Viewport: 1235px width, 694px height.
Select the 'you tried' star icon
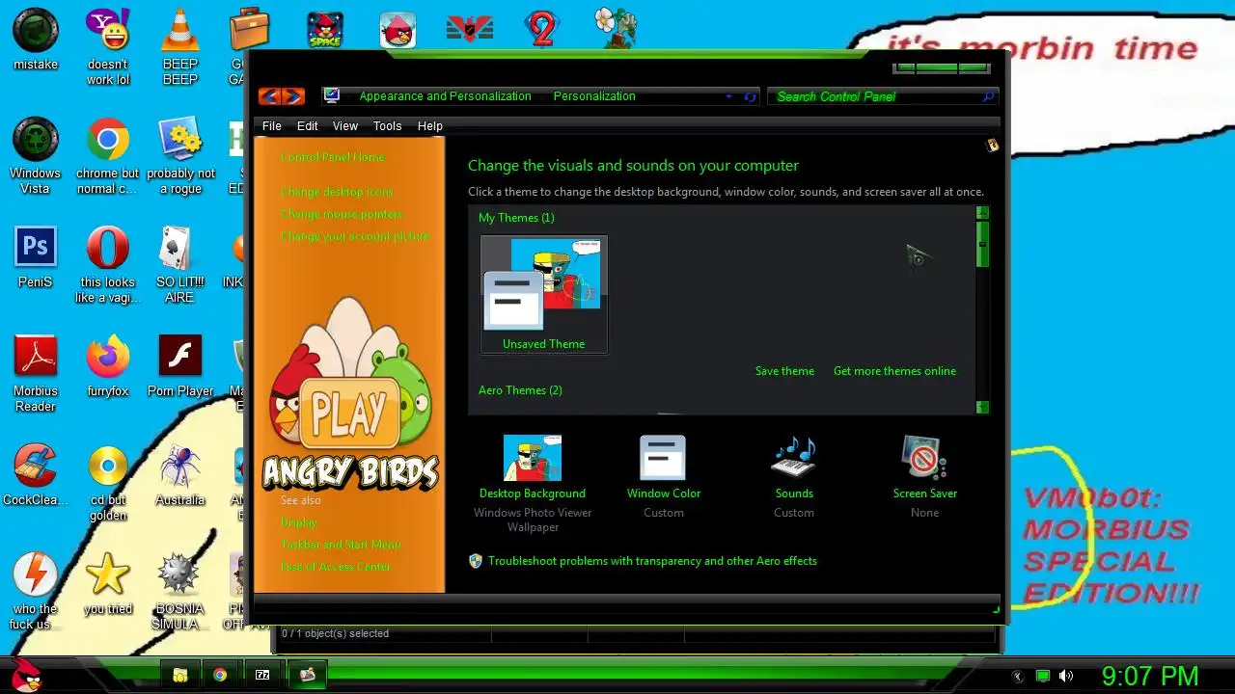(x=108, y=583)
